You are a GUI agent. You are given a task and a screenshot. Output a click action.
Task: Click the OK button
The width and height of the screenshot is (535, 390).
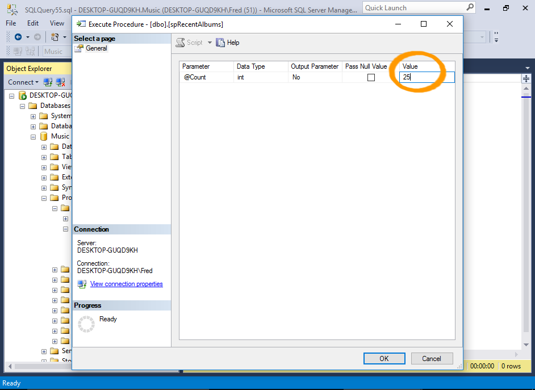[x=384, y=358]
